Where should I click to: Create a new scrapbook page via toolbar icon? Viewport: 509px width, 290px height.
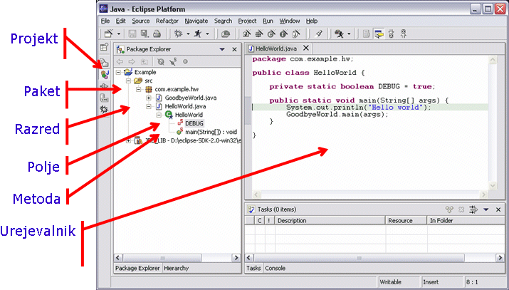pyautogui.click(x=296, y=33)
